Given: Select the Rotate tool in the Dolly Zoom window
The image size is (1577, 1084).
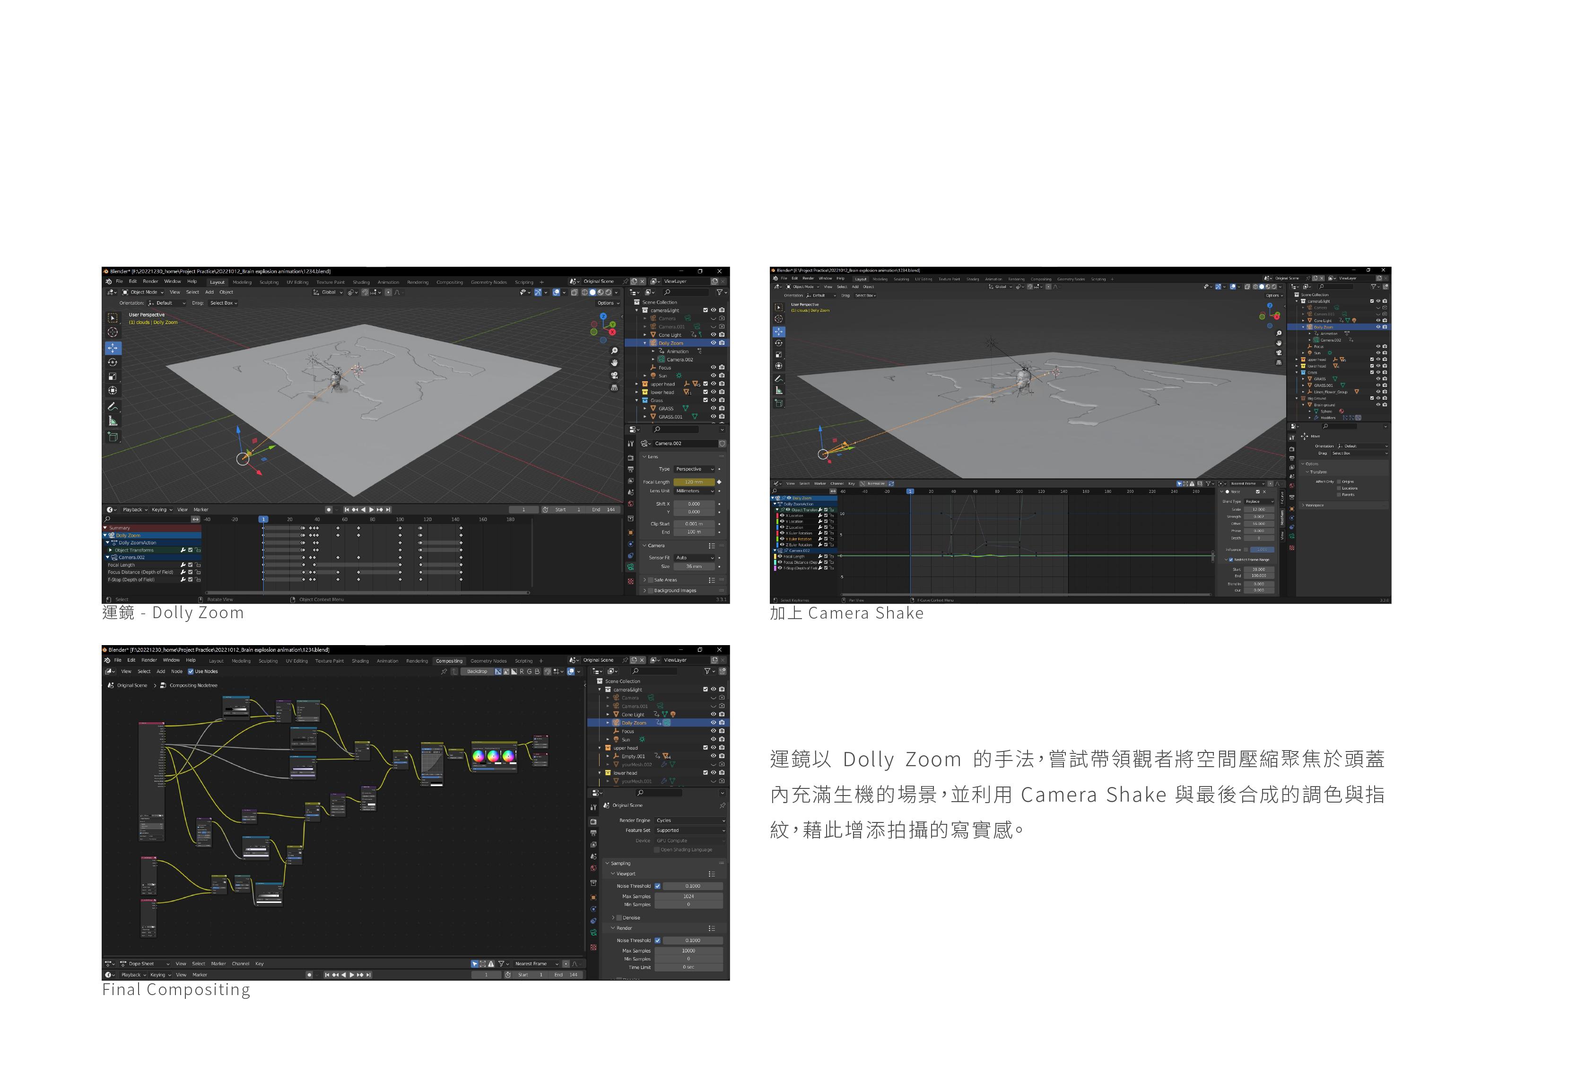Looking at the screenshot, I should (x=113, y=362).
